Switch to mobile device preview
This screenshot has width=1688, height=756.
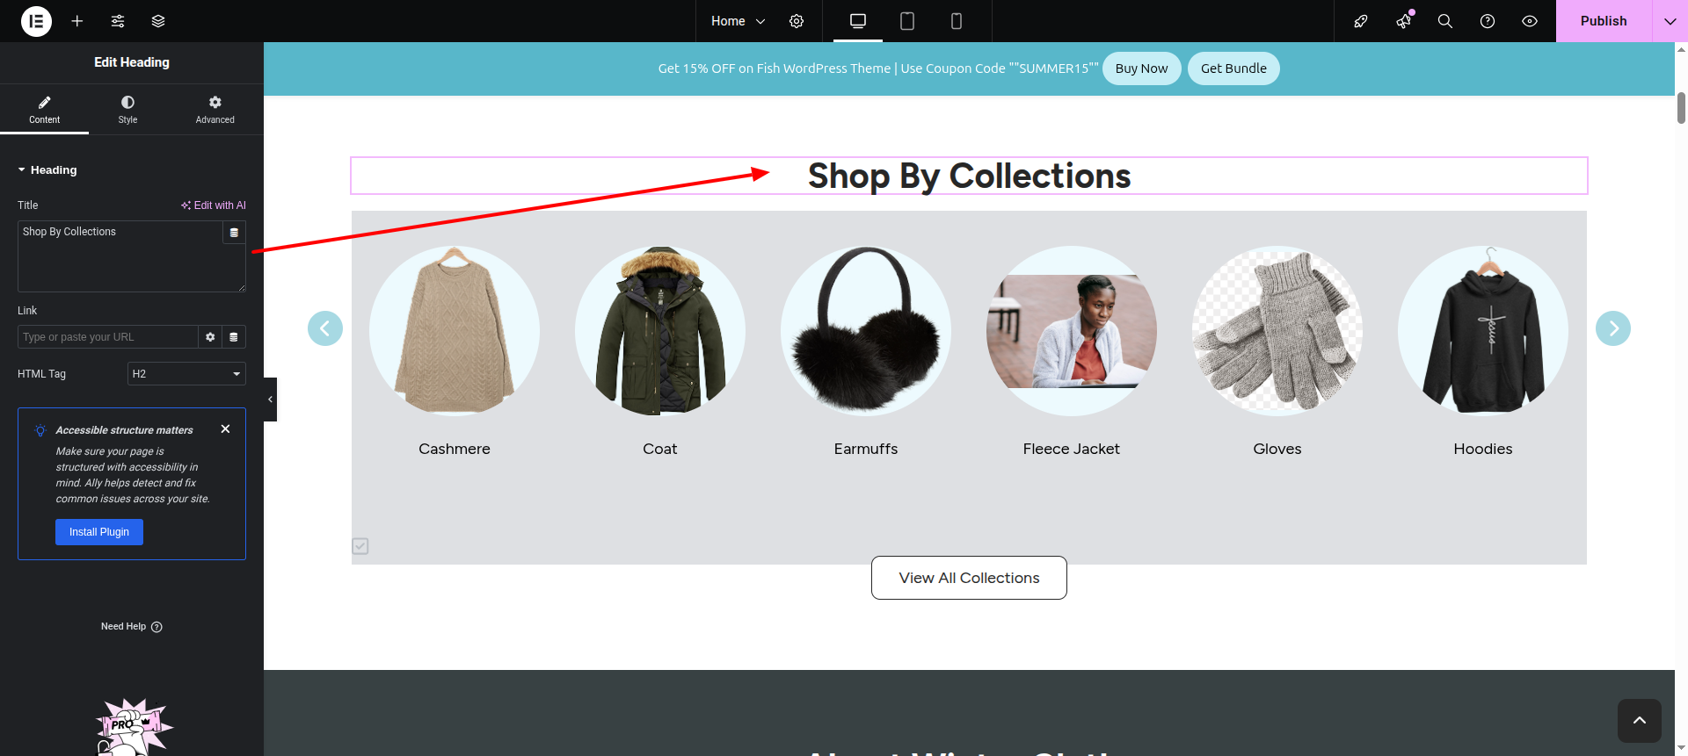click(957, 21)
